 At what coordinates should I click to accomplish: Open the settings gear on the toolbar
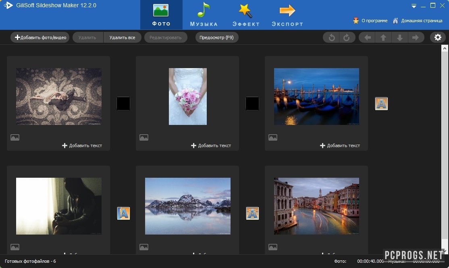pyautogui.click(x=438, y=37)
